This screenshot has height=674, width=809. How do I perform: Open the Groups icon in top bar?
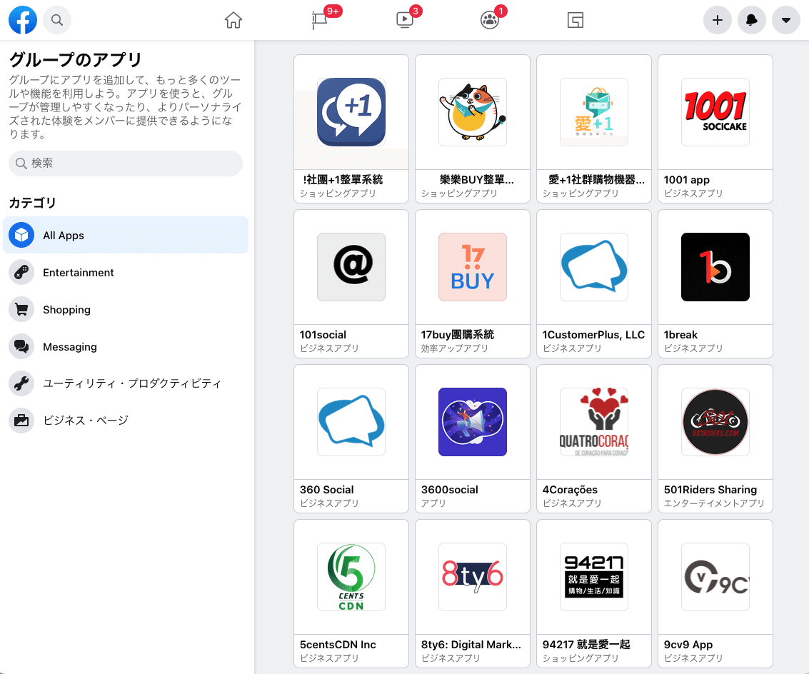[490, 20]
